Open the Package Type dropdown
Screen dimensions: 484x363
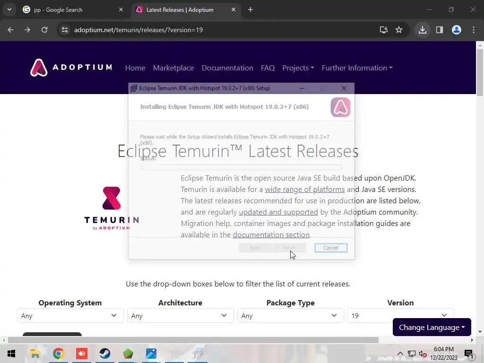[291, 315]
